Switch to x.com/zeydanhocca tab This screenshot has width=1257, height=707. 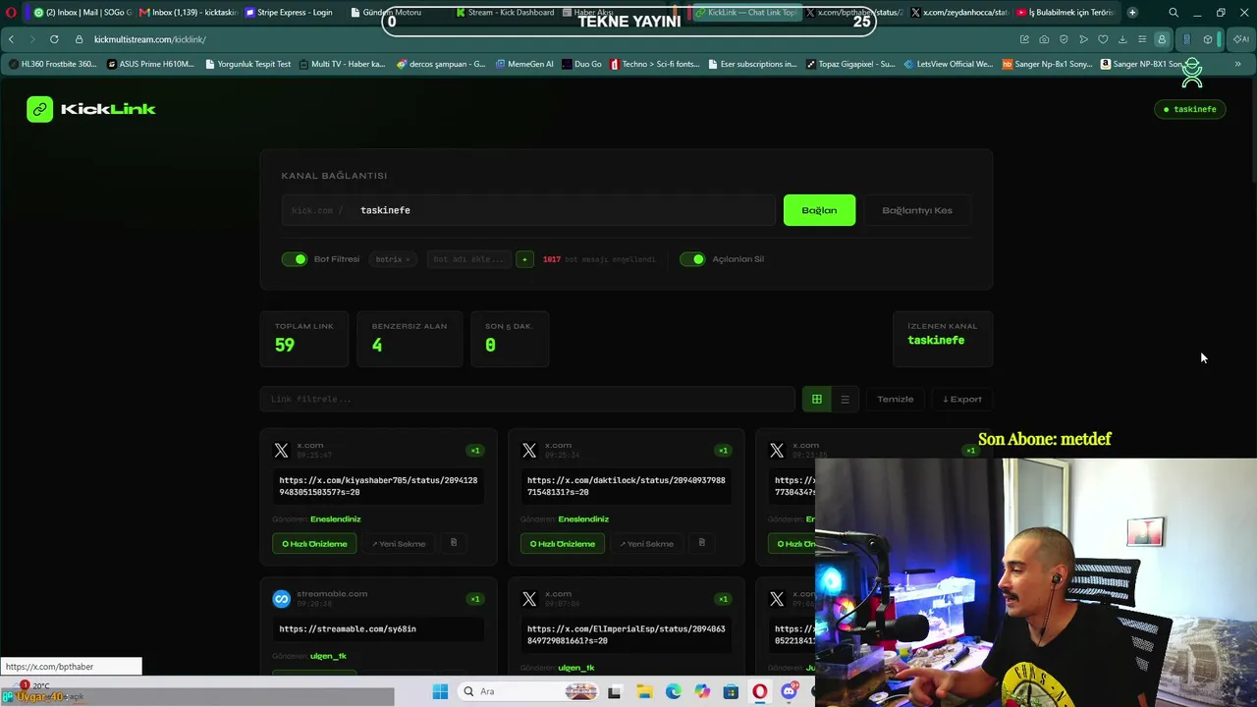(x=958, y=13)
